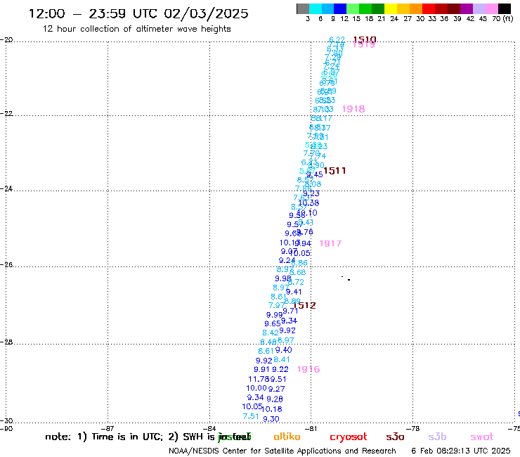Click subtitle '12 hour collection of altimeter wave heights'

tap(136, 29)
